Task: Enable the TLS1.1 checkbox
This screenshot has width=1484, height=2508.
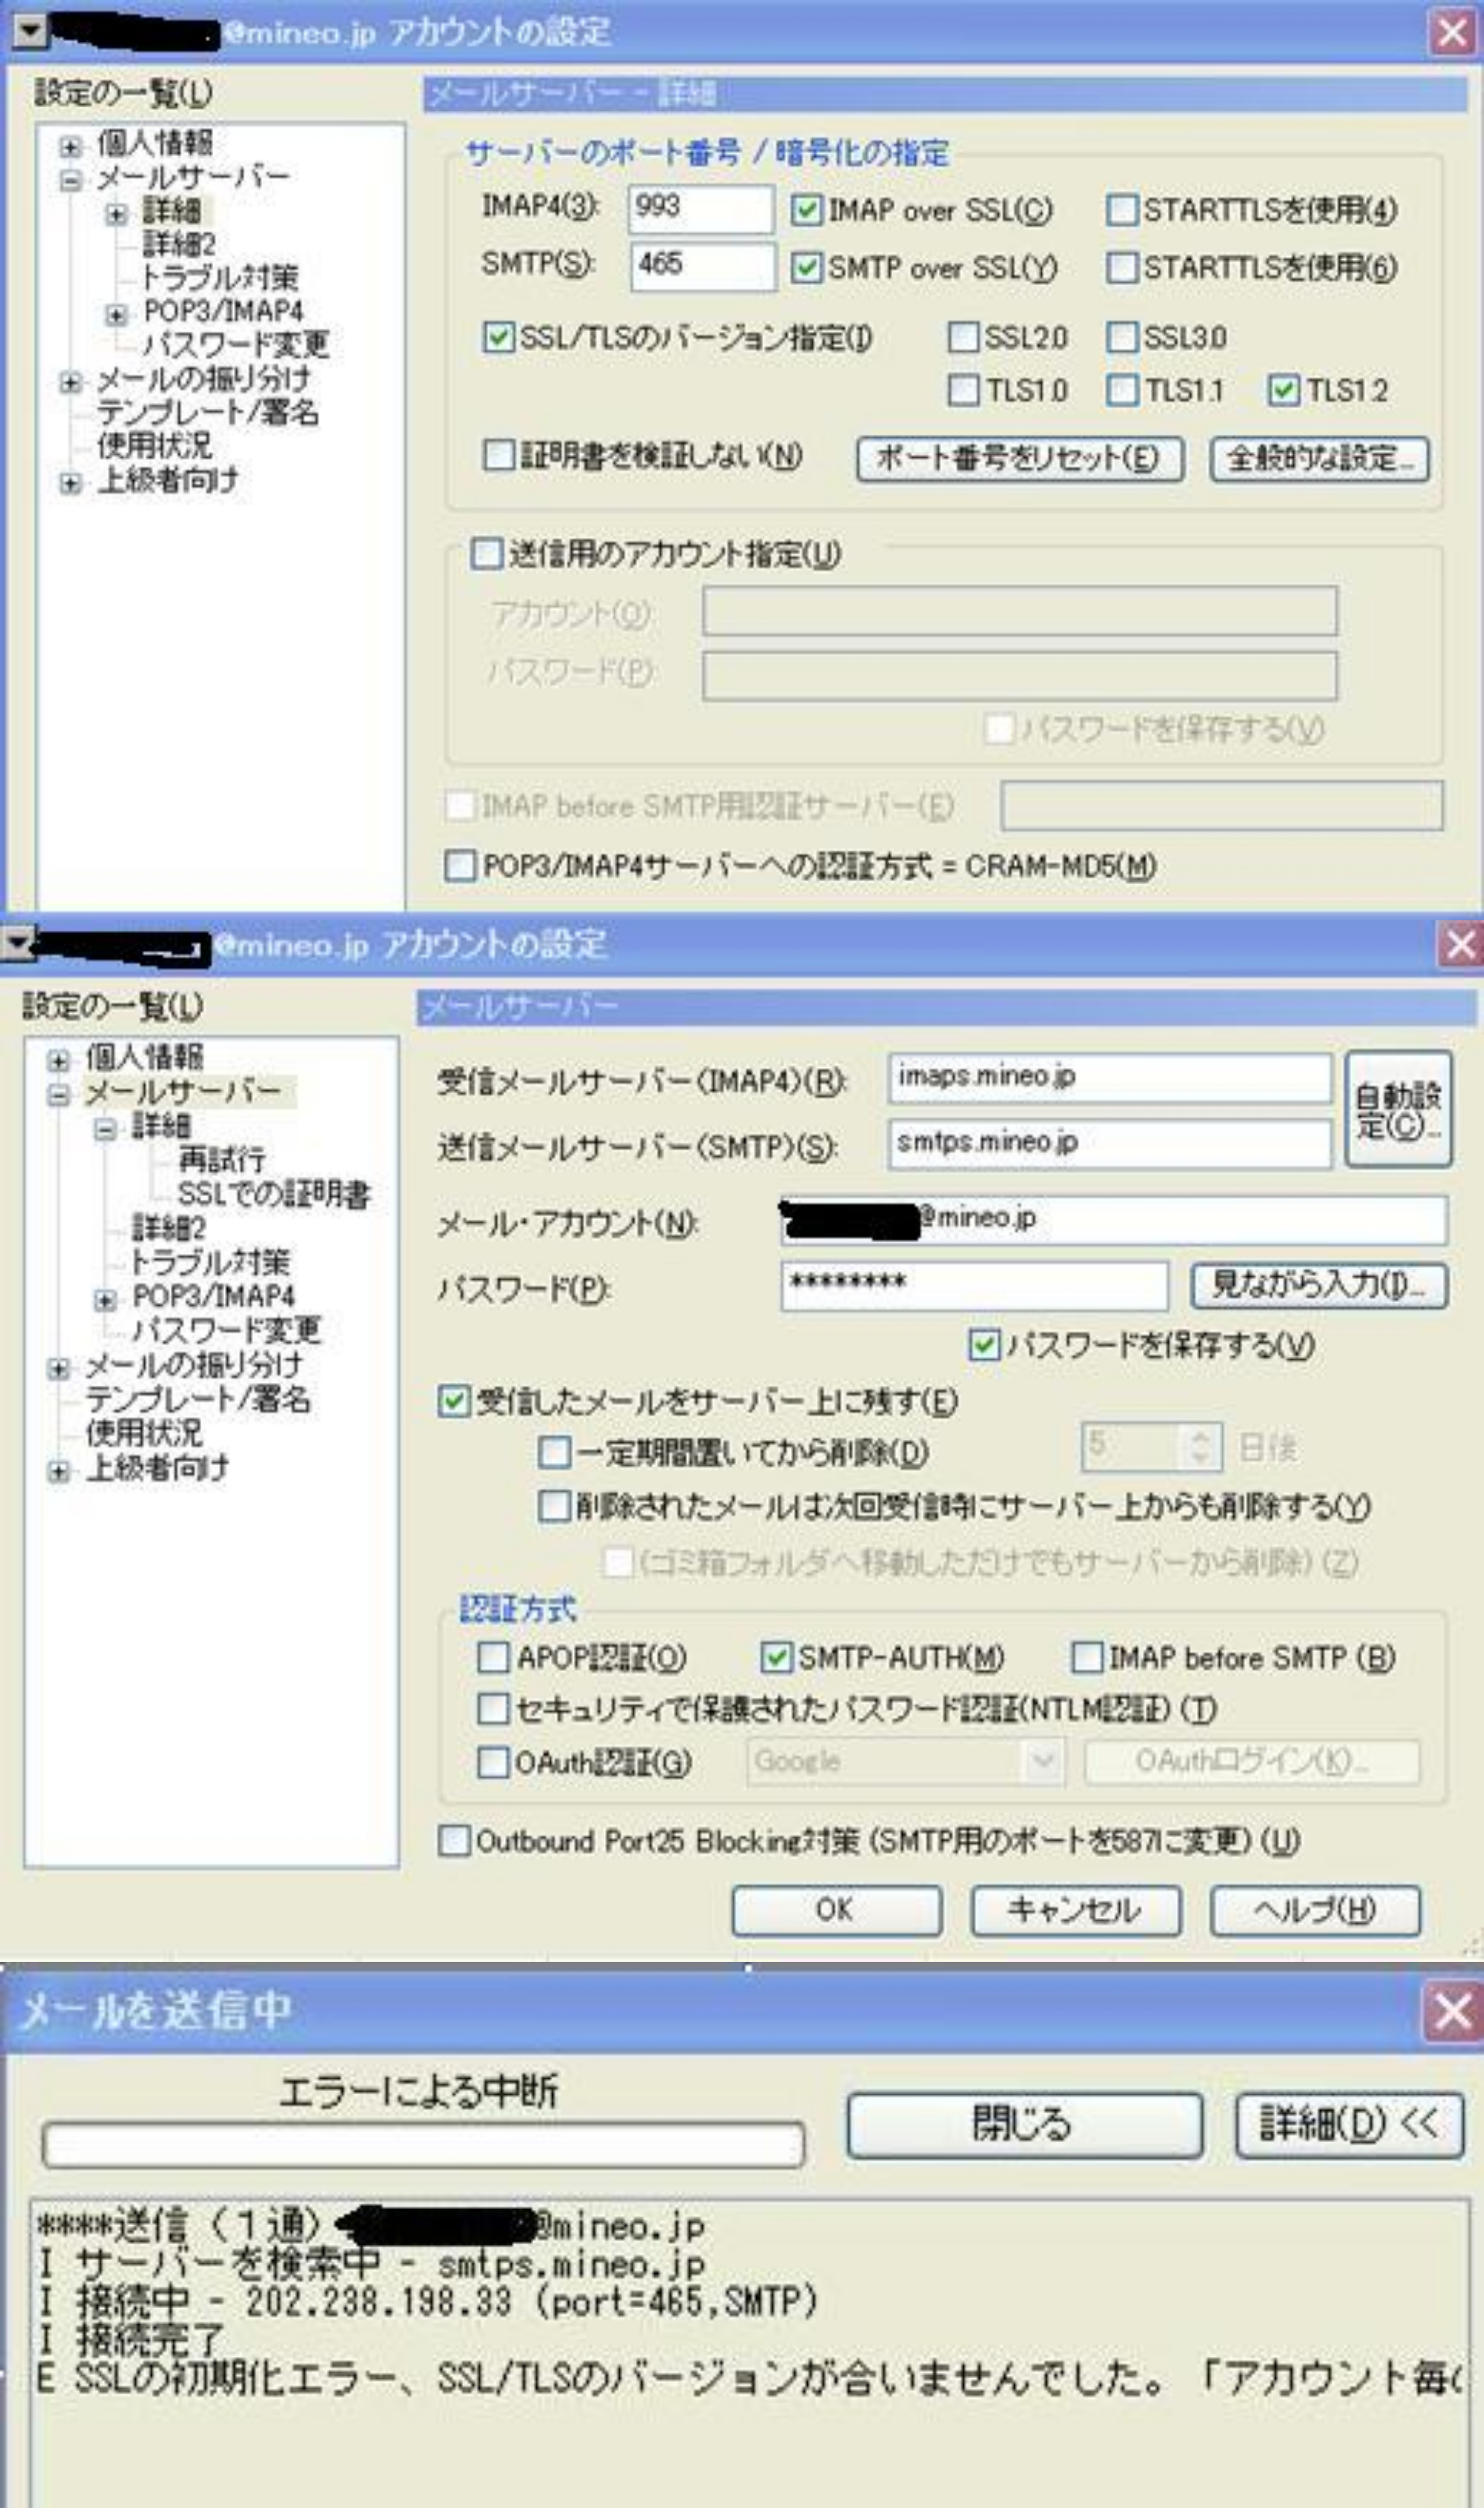Action: 1123,390
